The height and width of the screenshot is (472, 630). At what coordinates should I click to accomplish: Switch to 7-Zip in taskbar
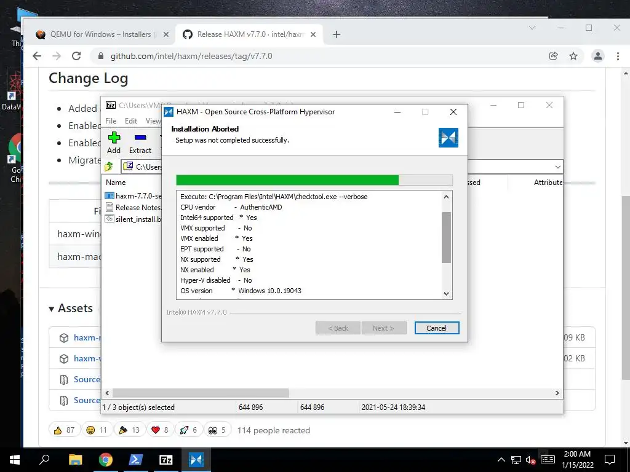(165, 460)
